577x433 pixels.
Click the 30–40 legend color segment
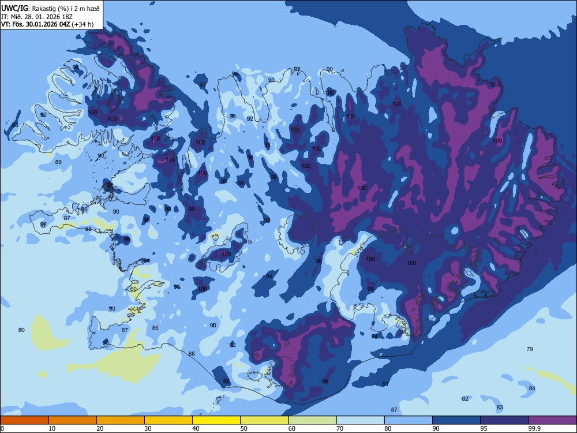pyautogui.click(x=168, y=420)
